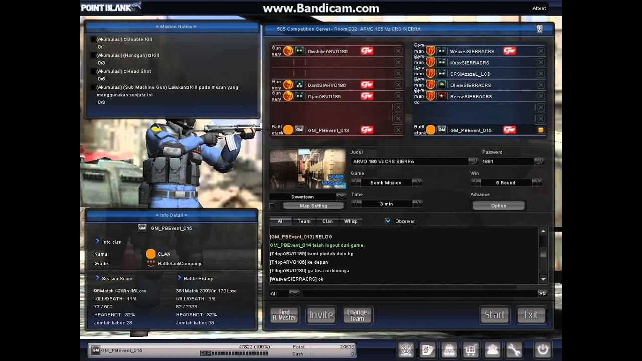Click GM badge beside GM_PBEvent_013

coord(299,130)
